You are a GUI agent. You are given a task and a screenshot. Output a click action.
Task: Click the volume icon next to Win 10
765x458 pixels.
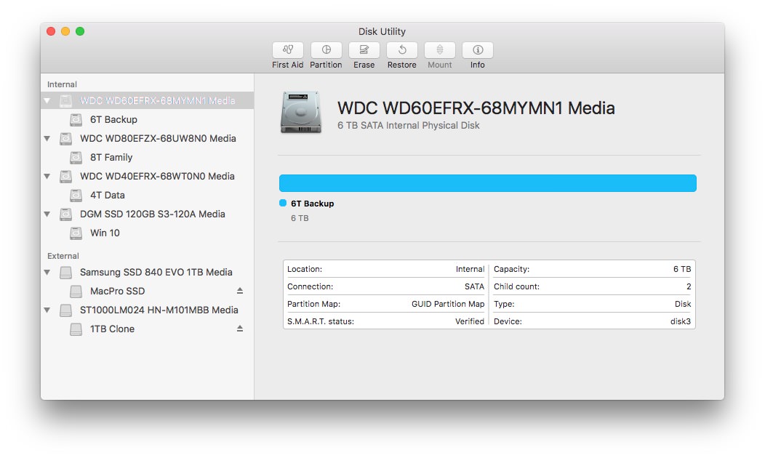point(76,233)
